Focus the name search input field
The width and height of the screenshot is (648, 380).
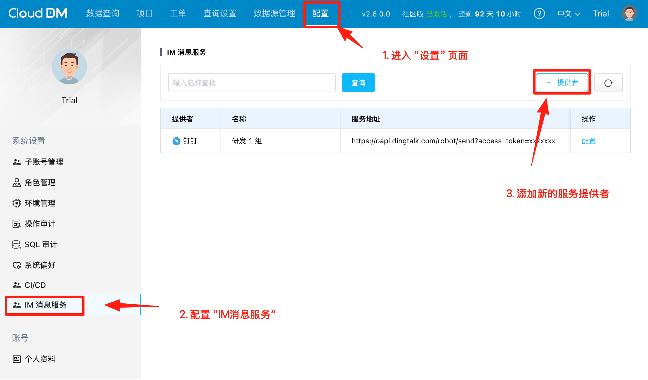tap(251, 83)
